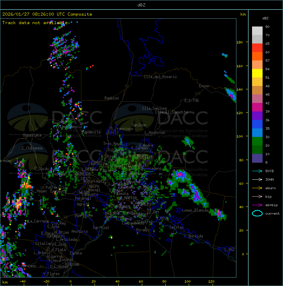This screenshot has height=286, width=283.
Task: Click the dBZ title at top
Action: [x=141, y=5]
